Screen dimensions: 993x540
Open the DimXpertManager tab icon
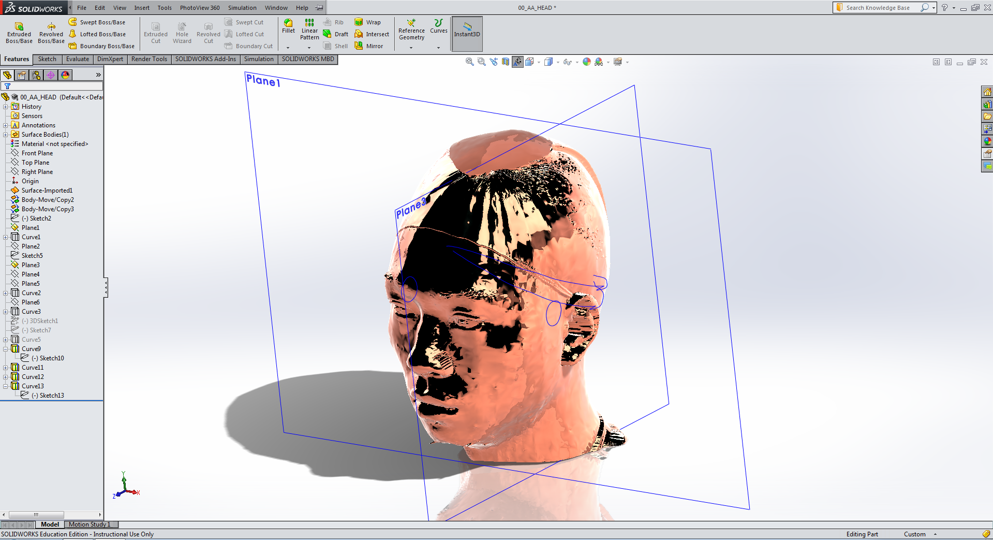point(51,75)
